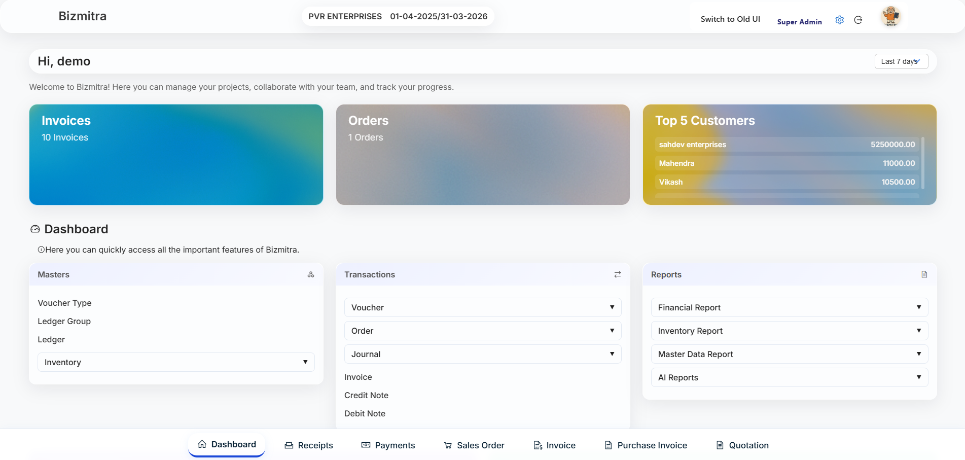Click the Reports panel document icon
The width and height of the screenshot is (965, 460).
click(x=924, y=274)
